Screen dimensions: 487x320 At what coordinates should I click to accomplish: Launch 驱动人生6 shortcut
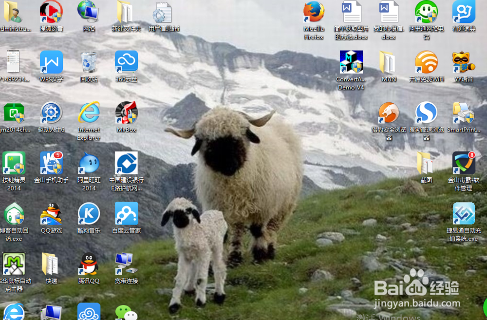point(52,113)
